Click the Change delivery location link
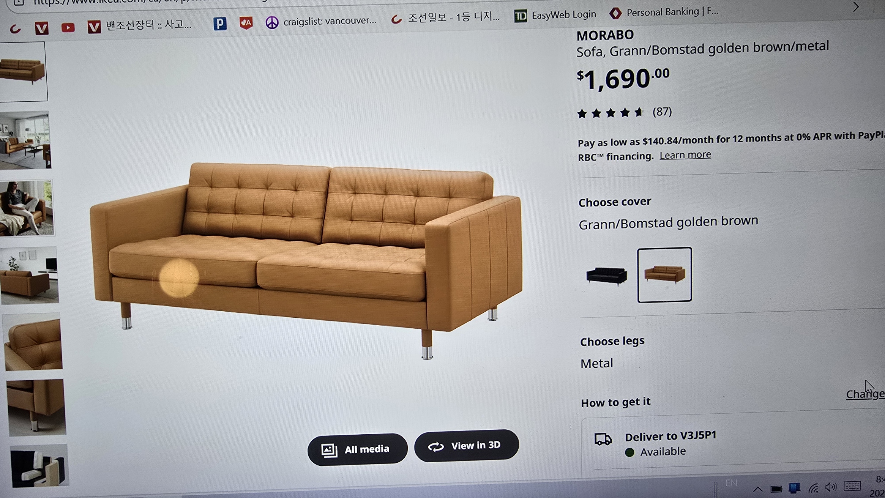 point(865,394)
